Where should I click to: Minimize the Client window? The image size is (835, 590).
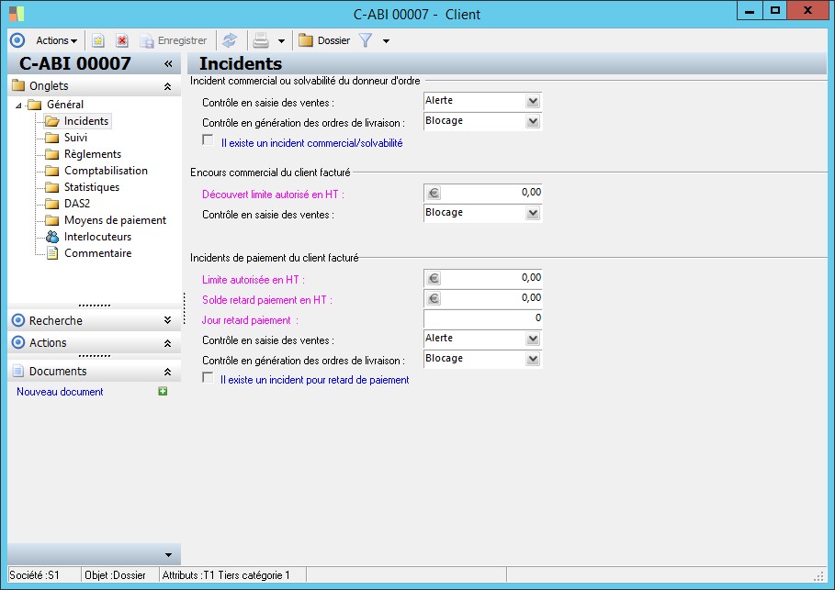(750, 11)
